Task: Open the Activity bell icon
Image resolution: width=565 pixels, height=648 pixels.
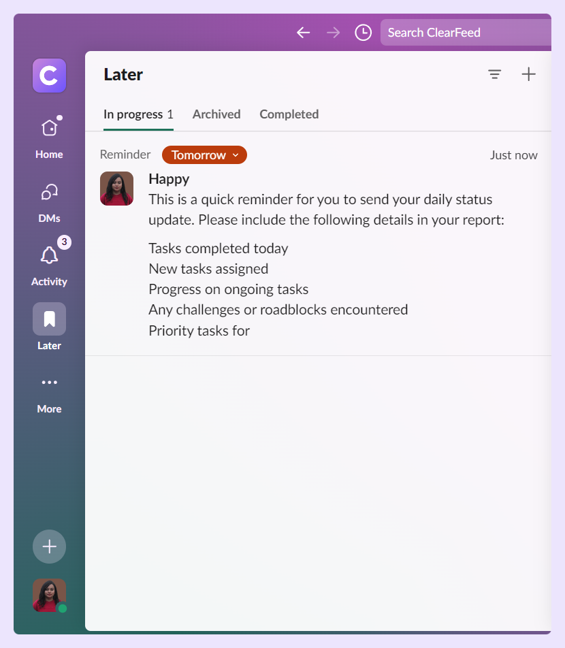Action: (49, 255)
